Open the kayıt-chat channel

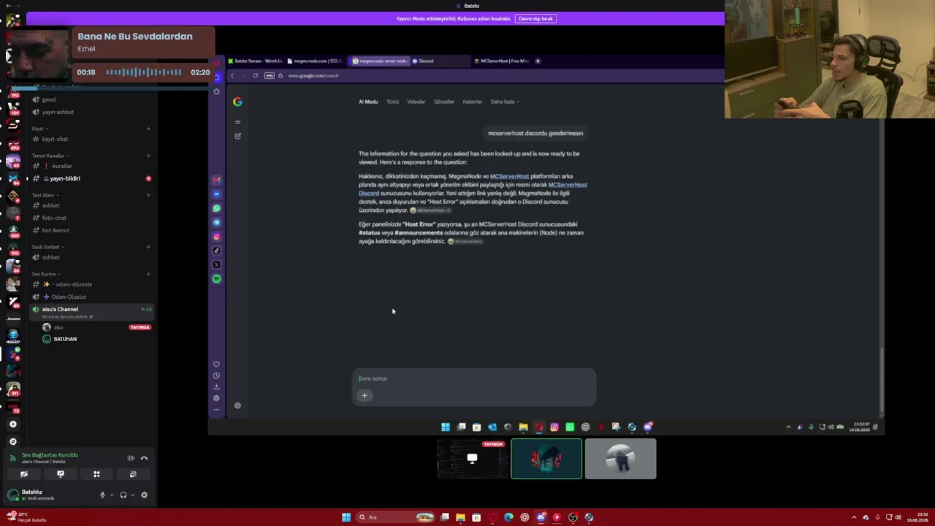[91, 139]
